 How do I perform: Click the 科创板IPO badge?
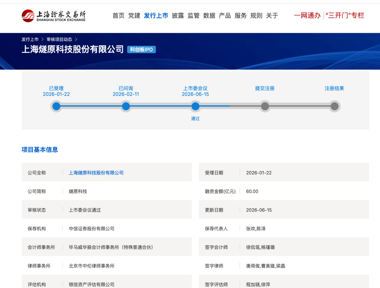(x=141, y=50)
